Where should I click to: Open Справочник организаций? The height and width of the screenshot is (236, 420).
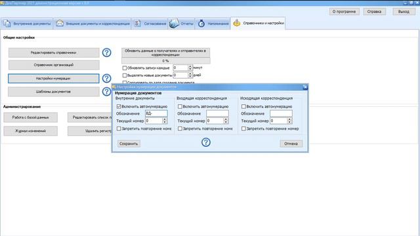(54, 65)
